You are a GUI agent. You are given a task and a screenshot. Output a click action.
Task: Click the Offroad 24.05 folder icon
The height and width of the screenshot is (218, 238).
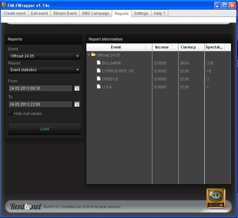(x=93, y=55)
